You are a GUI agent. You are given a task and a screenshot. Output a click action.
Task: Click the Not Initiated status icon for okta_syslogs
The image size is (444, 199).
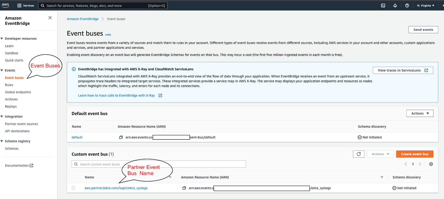tap(394, 188)
